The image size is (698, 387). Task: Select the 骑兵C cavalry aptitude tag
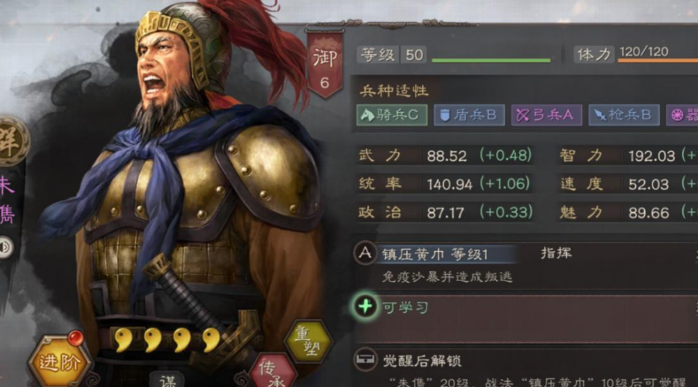point(392,115)
